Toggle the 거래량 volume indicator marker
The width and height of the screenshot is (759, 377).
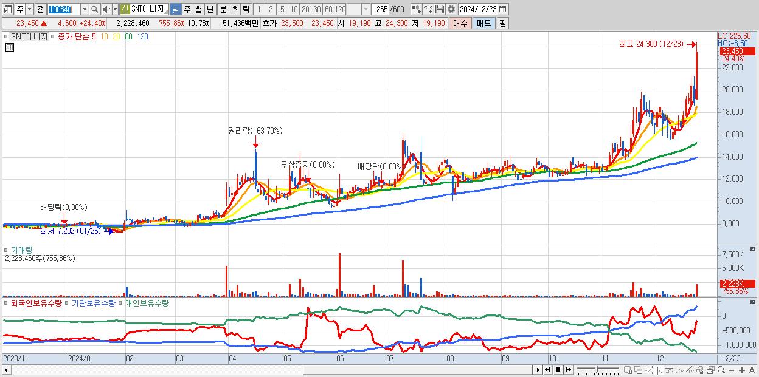7,250
